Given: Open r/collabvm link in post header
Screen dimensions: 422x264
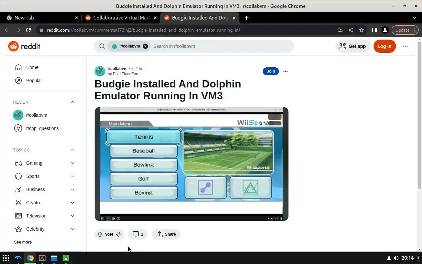Looking at the screenshot, I should [x=117, y=69].
